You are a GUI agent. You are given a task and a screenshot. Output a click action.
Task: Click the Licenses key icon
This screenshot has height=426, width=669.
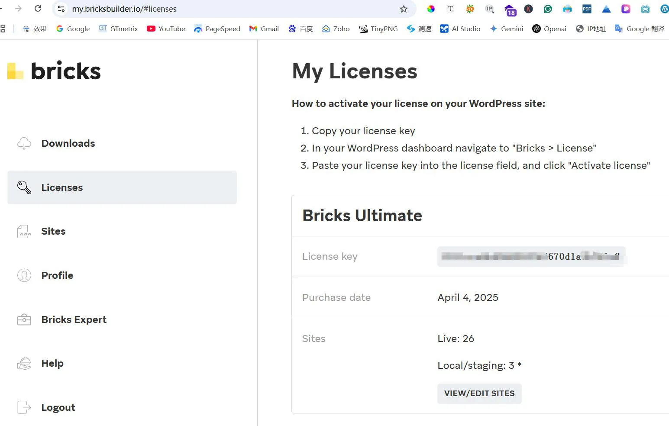tap(24, 187)
